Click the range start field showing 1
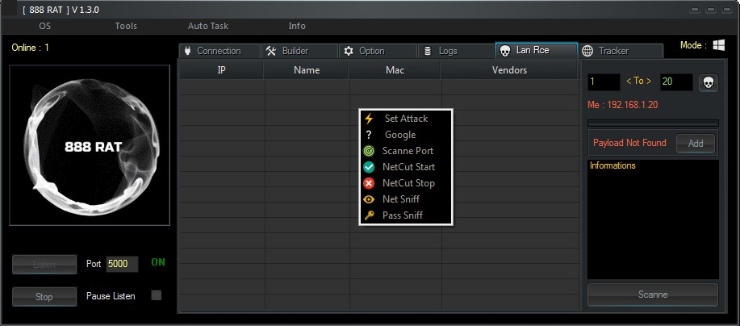This screenshot has height=326, width=740. point(604,82)
